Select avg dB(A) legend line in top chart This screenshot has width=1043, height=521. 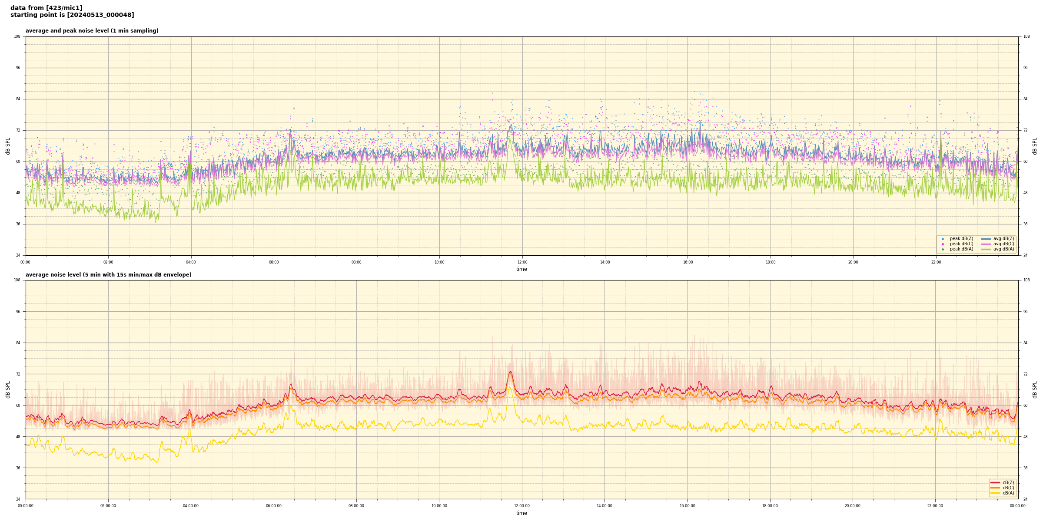coord(986,249)
